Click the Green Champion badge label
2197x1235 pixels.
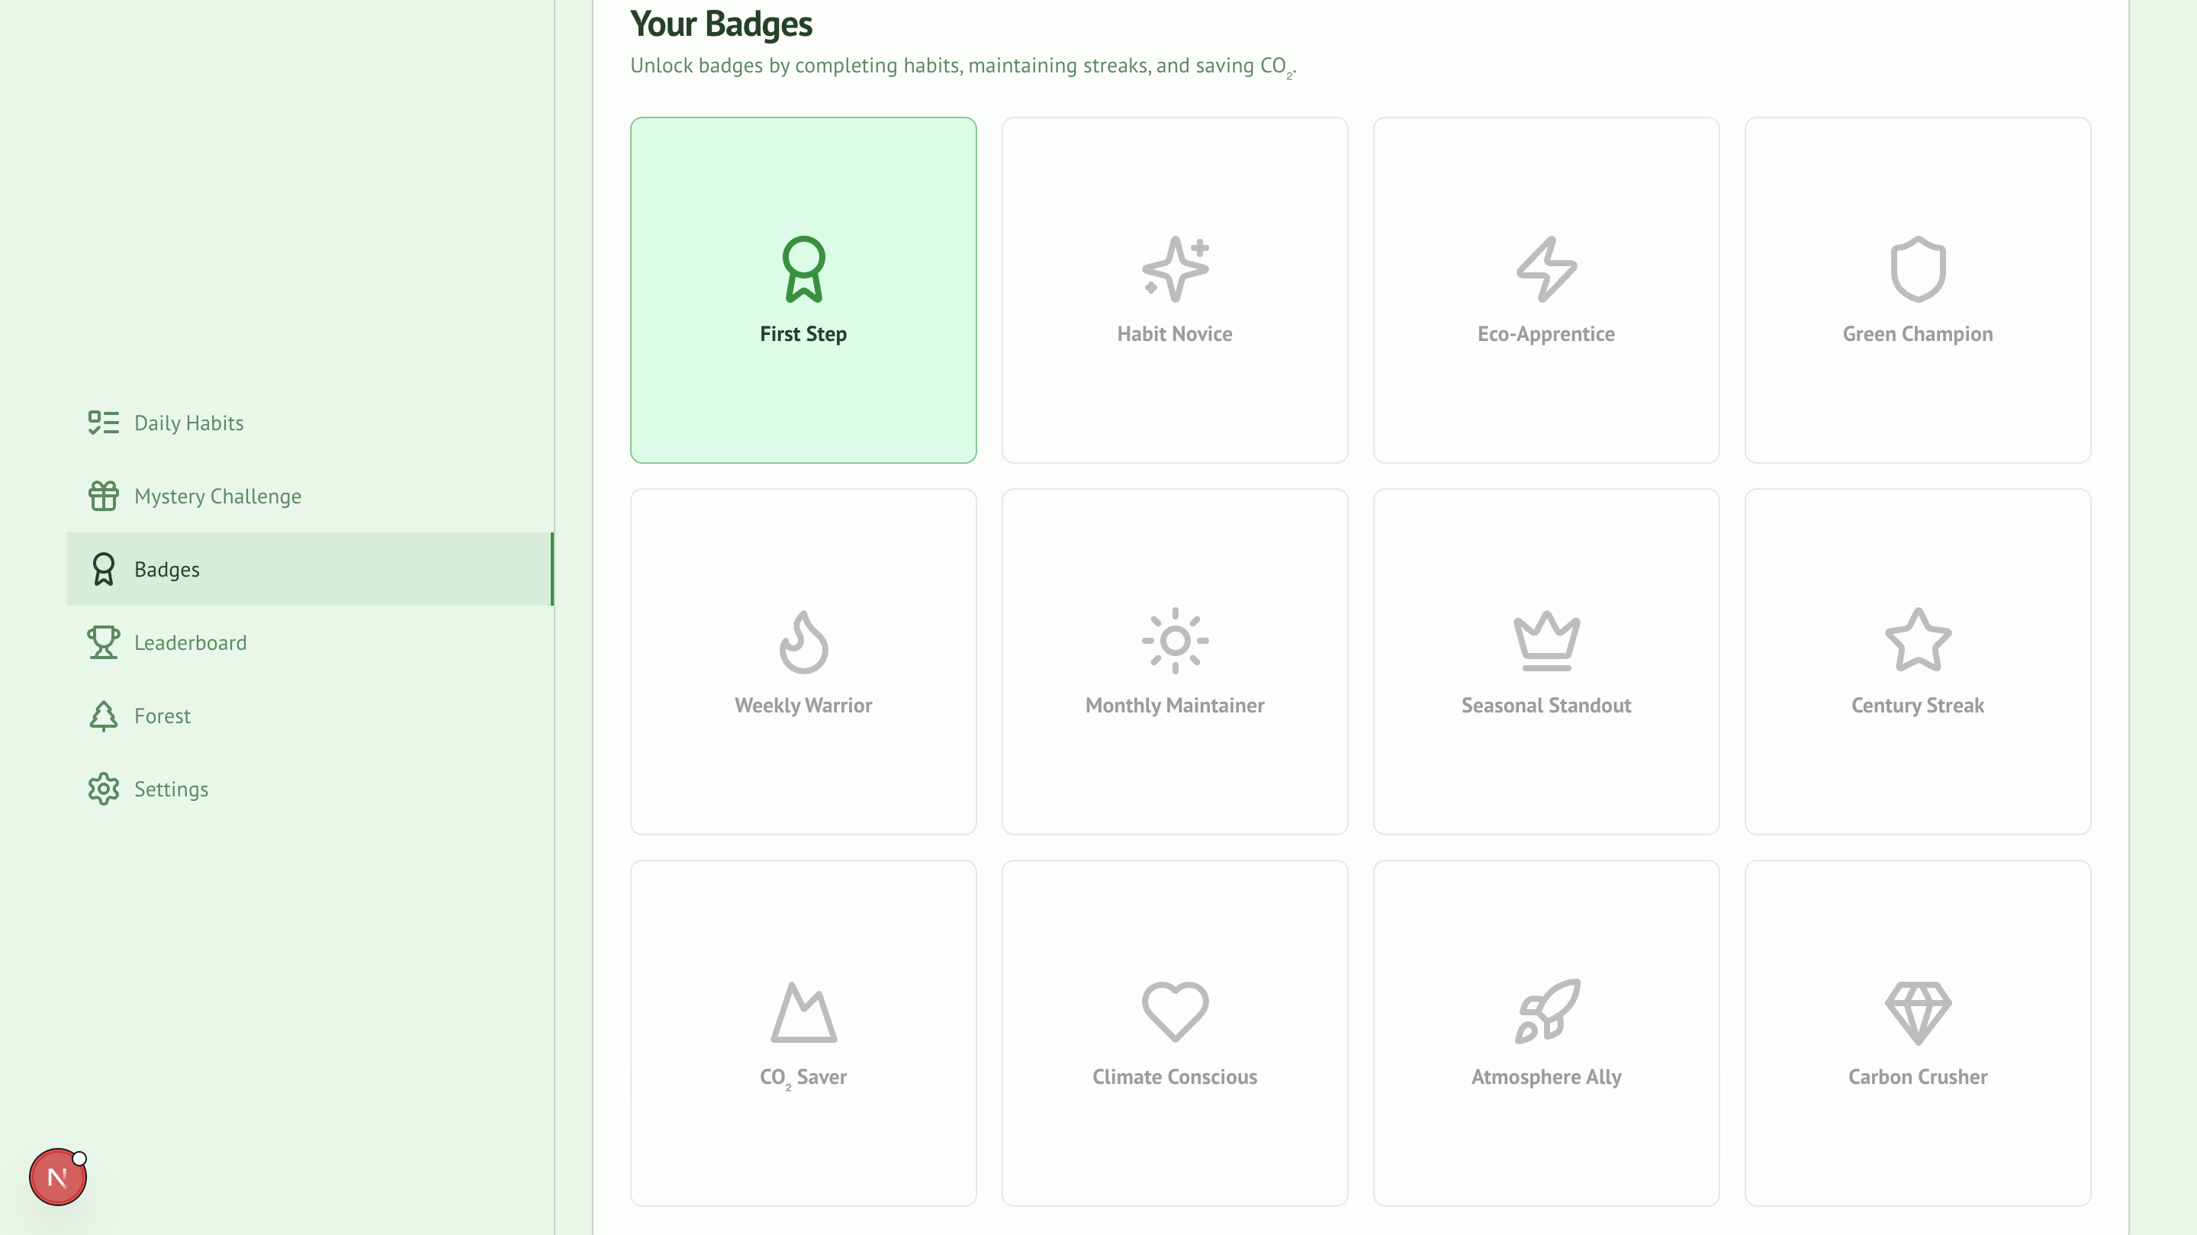tap(1917, 334)
